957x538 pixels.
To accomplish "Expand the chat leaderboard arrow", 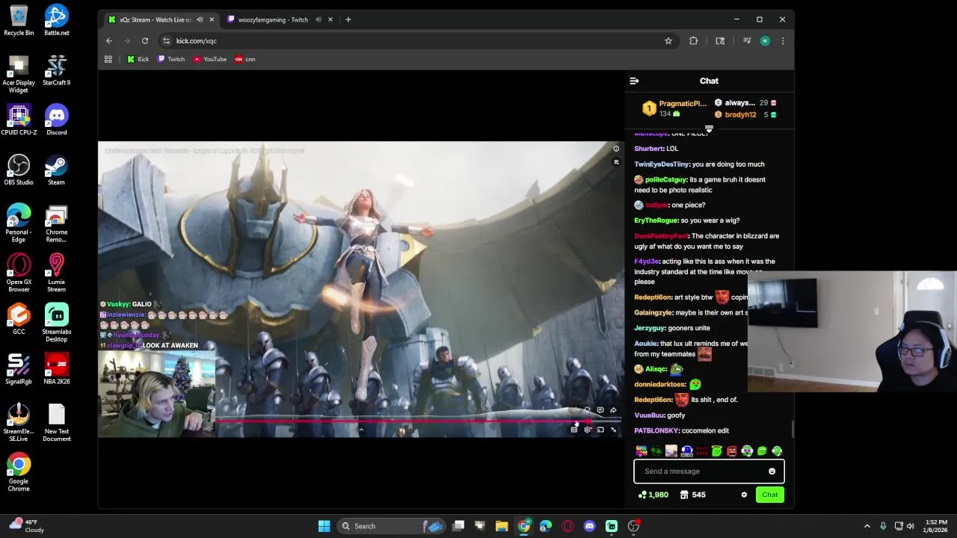I will click(x=709, y=129).
